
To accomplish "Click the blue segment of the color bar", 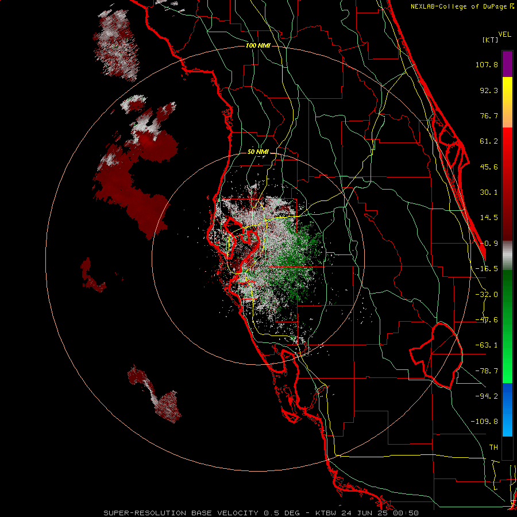I will click(507, 410).
